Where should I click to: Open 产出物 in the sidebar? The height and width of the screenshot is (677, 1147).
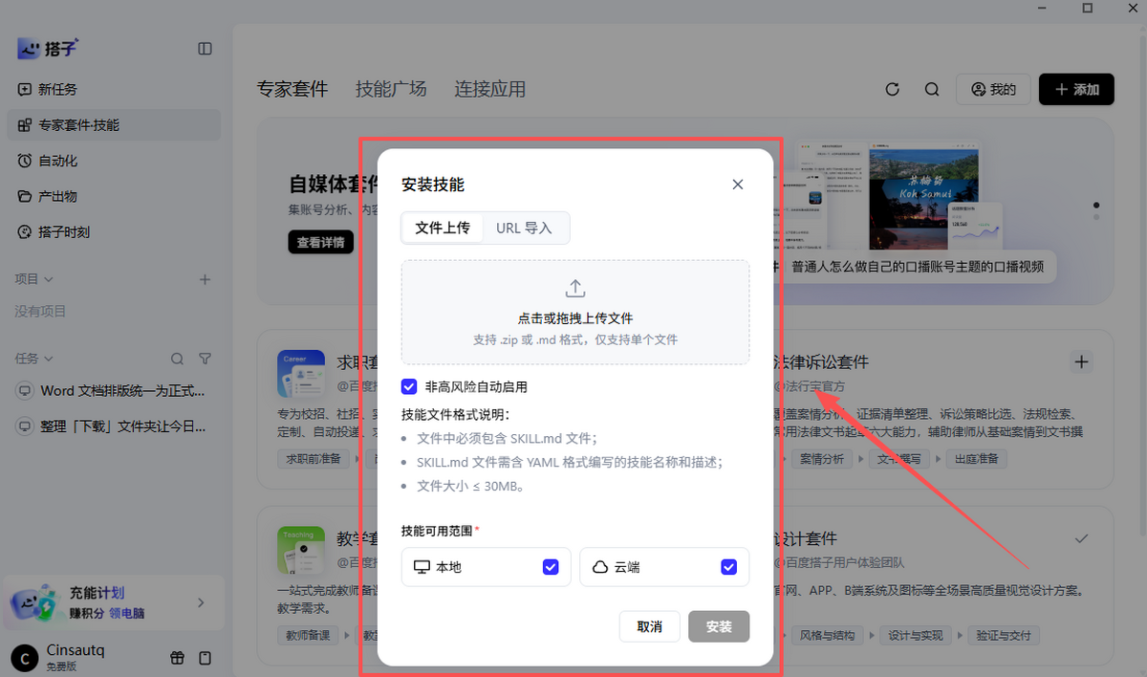(115, 196)
